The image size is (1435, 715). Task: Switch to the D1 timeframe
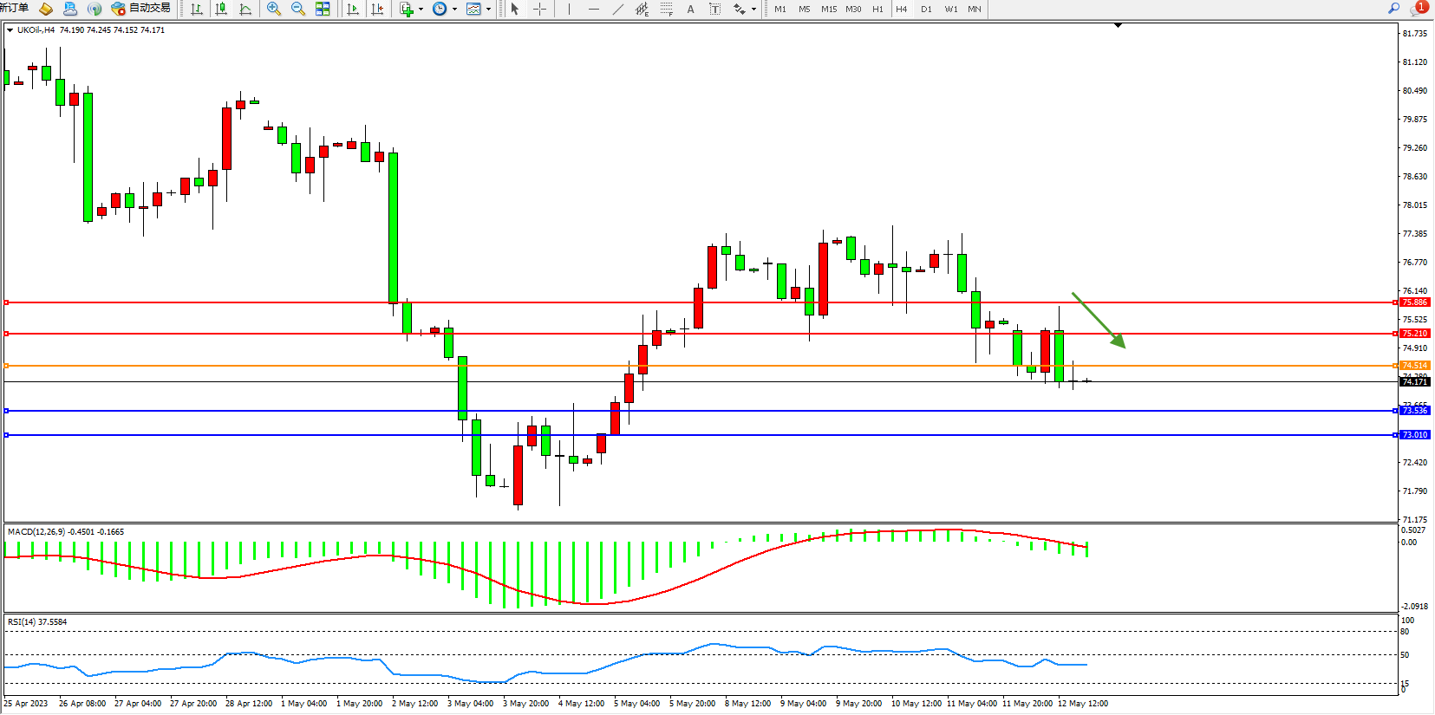[926, 9]
